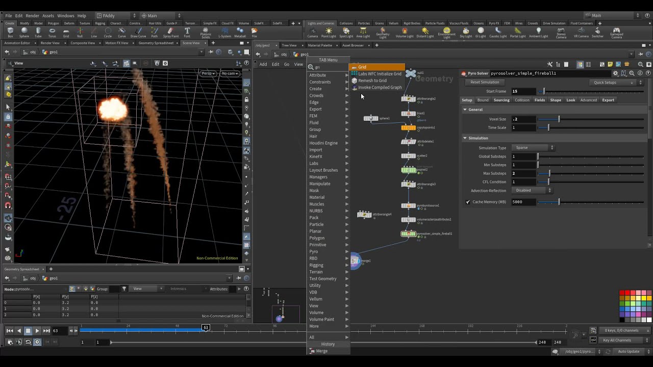The image size is (653, 367).
Task: Open the Windows menu
Action: click(66, 16)
